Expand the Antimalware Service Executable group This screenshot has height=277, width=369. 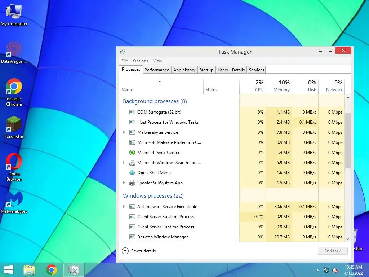tap(124, 207)
